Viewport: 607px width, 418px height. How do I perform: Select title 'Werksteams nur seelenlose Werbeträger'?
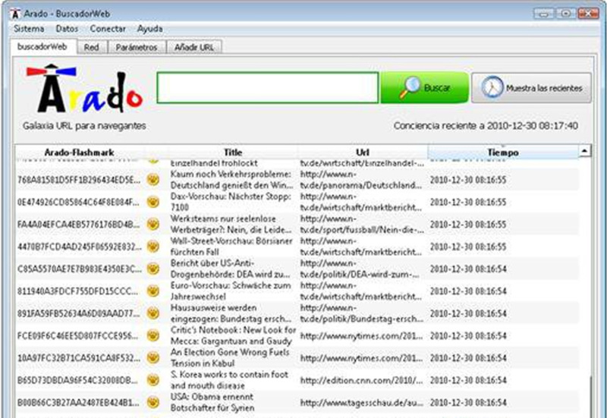coord(231,224)
